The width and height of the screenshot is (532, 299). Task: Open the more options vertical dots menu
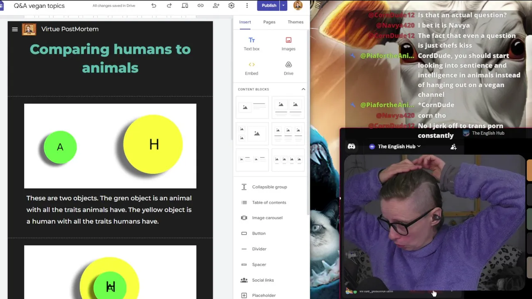point(247,5)
